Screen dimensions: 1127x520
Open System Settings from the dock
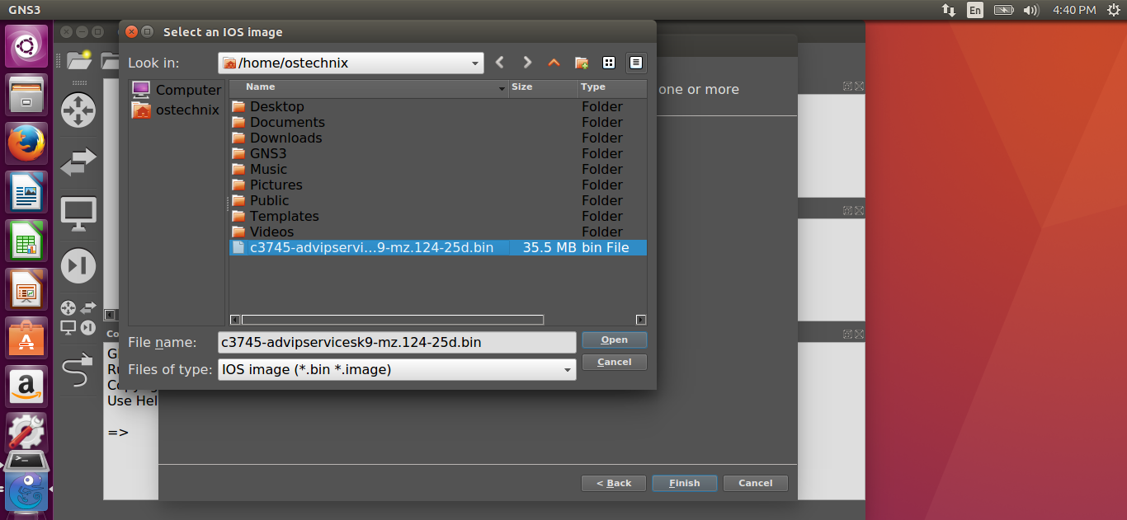click(x=26, y=430)
